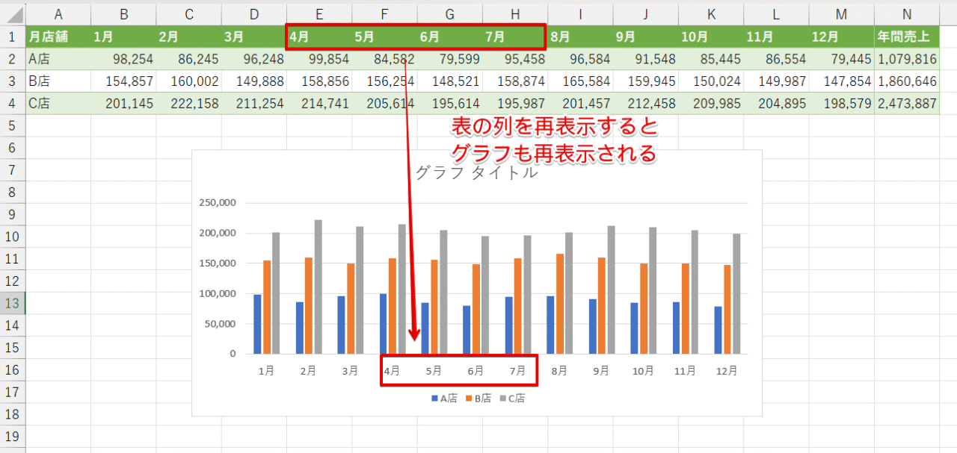This screenshot has height=453, width=957.
Task: Click the 250,000 vertical axis label
Action: [x=219, y=202]
